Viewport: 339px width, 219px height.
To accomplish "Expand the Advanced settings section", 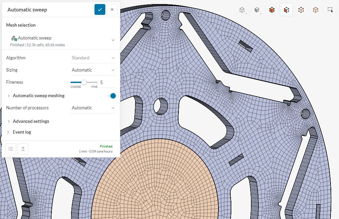I will 30,121.
